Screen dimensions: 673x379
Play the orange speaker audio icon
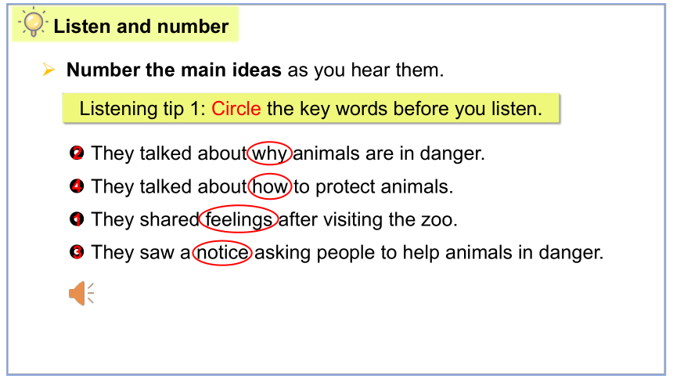pos(81,294)
